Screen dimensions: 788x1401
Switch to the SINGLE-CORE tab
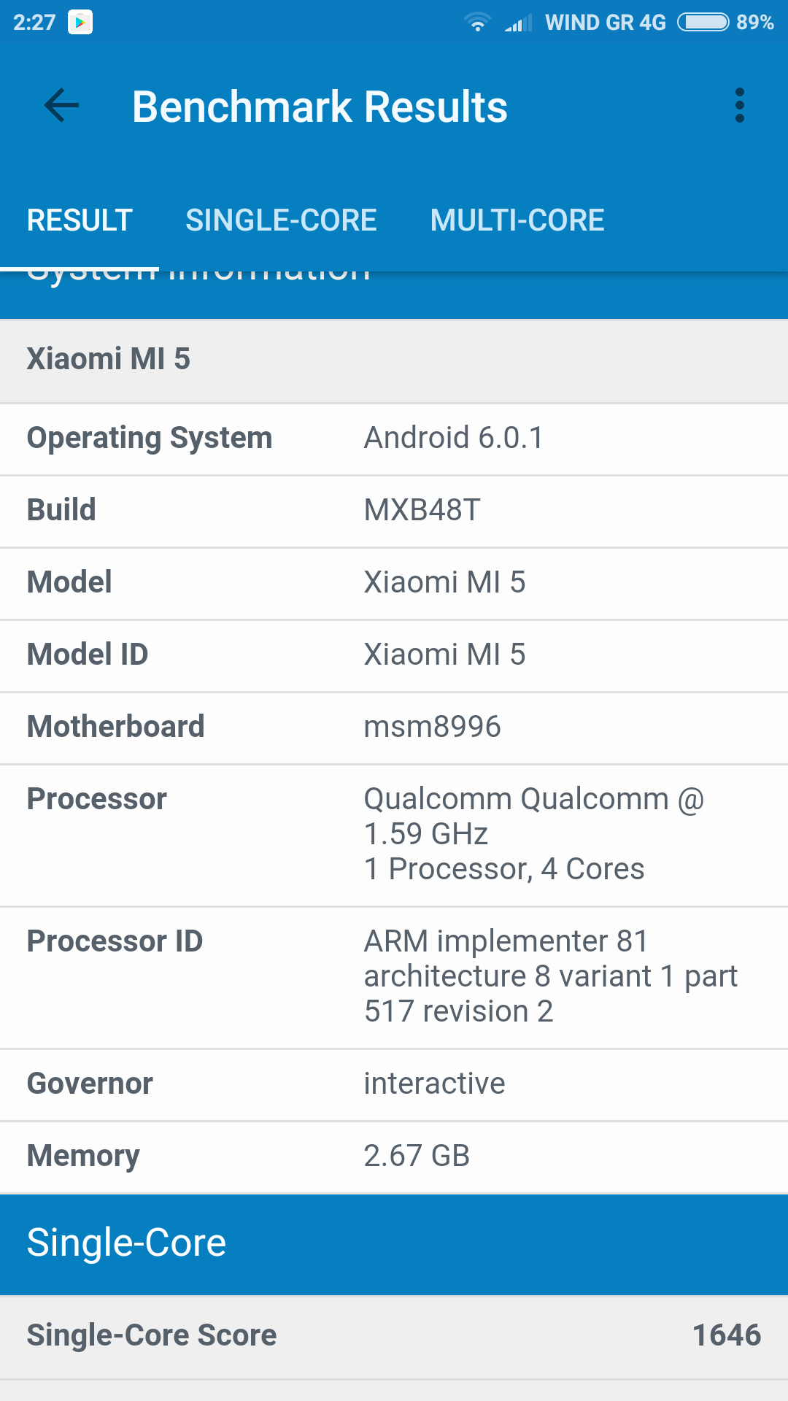coord(281,220)
